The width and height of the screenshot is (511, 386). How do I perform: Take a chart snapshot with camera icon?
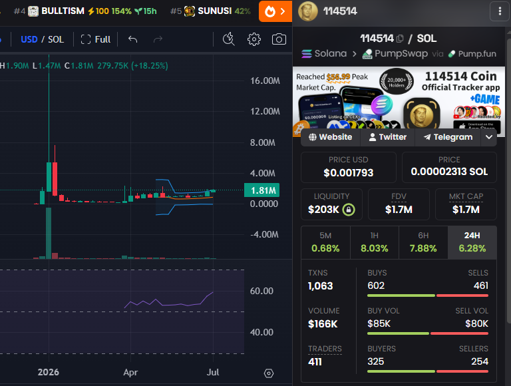(x=279, y=39)
